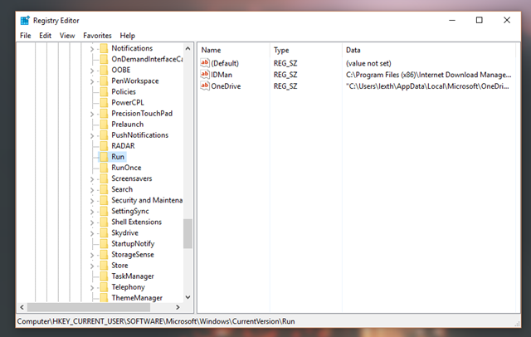Click the tree scroll right arrow
Viewport: 531px width, 337px height.
tap(178, 307)
